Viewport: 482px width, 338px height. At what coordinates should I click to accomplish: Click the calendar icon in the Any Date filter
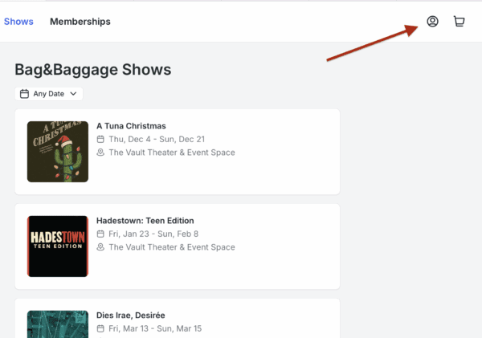(x=24, y=94)
